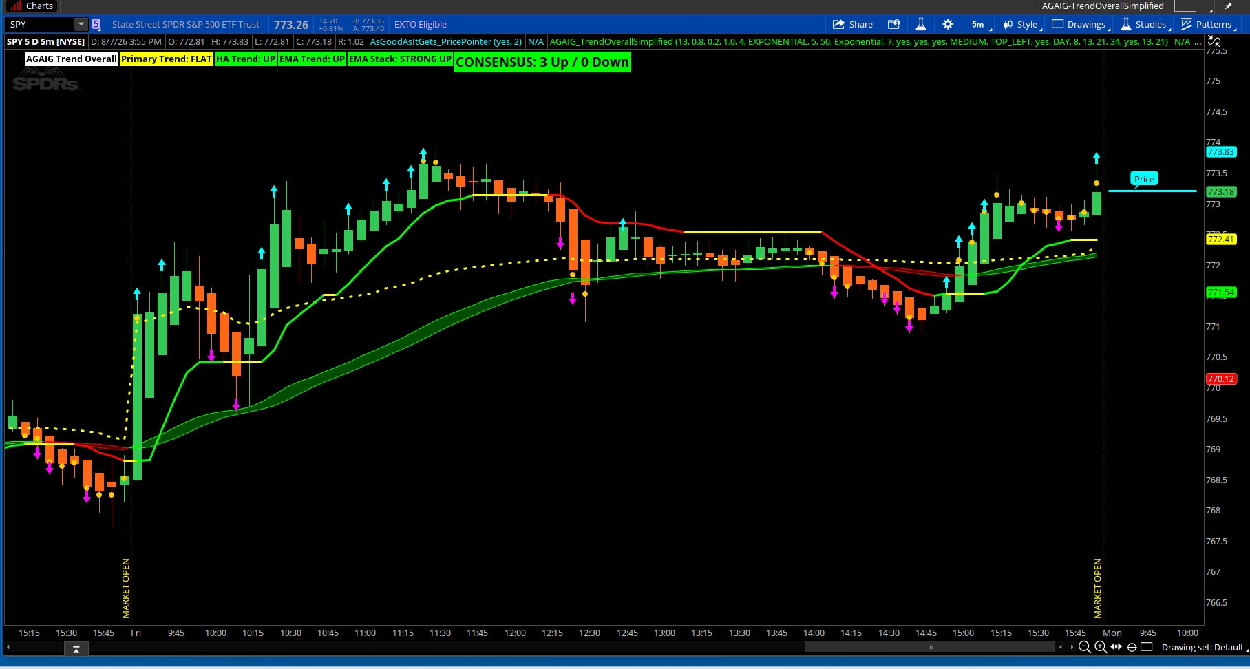Open the Charts tab
The width and height of the screenshot is (1250, 669).
(31, 6)
